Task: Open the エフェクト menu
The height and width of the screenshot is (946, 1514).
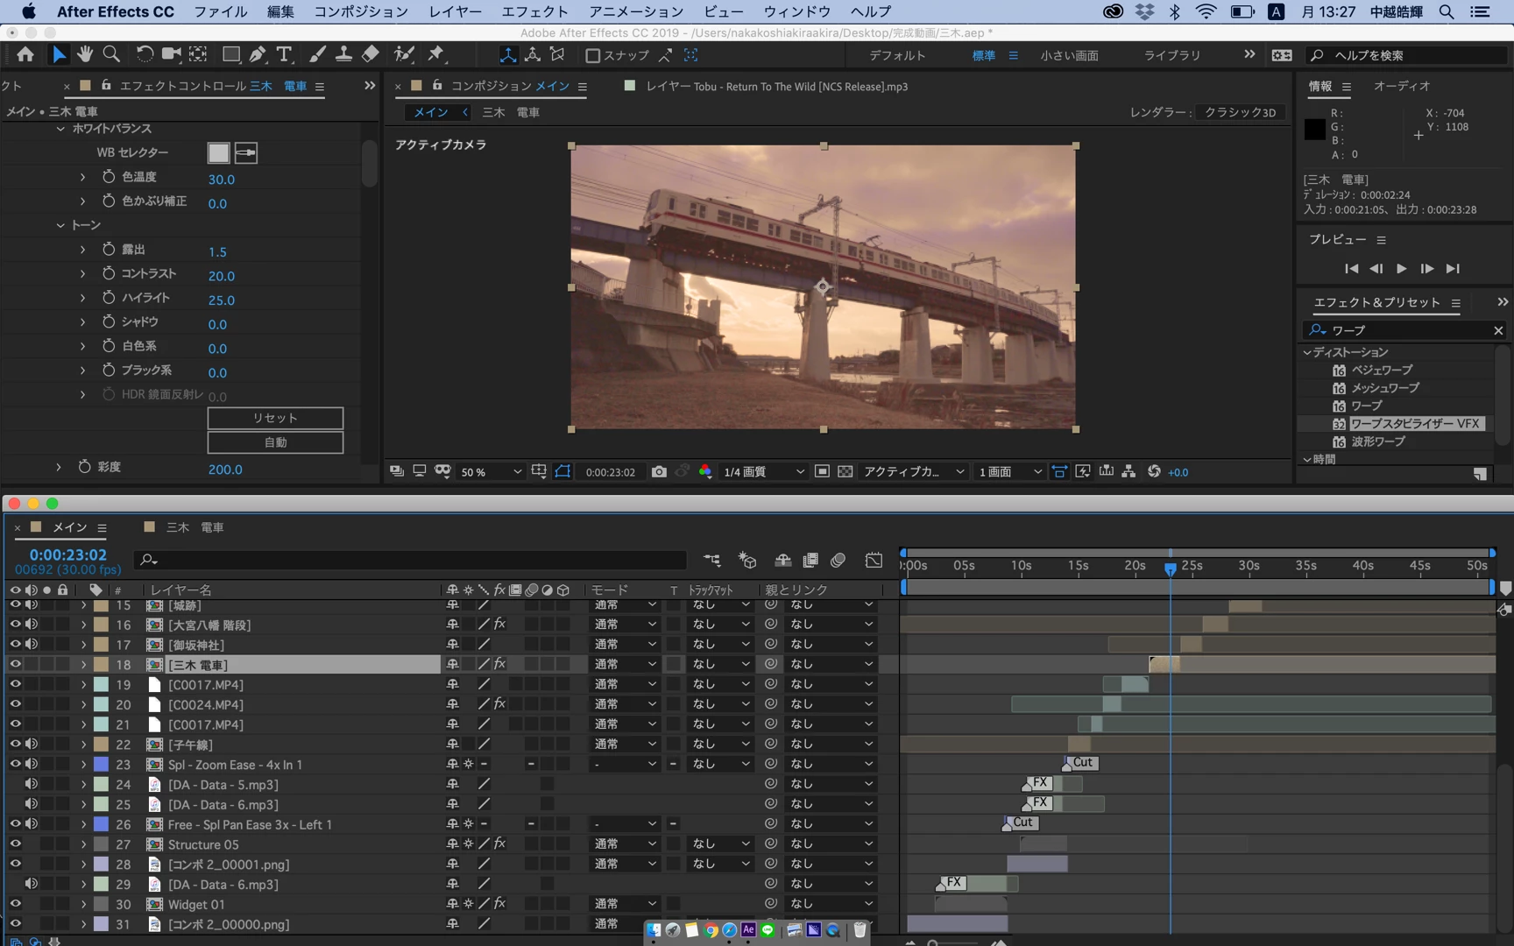Action: pyautogui.click(x=534, y=11)
